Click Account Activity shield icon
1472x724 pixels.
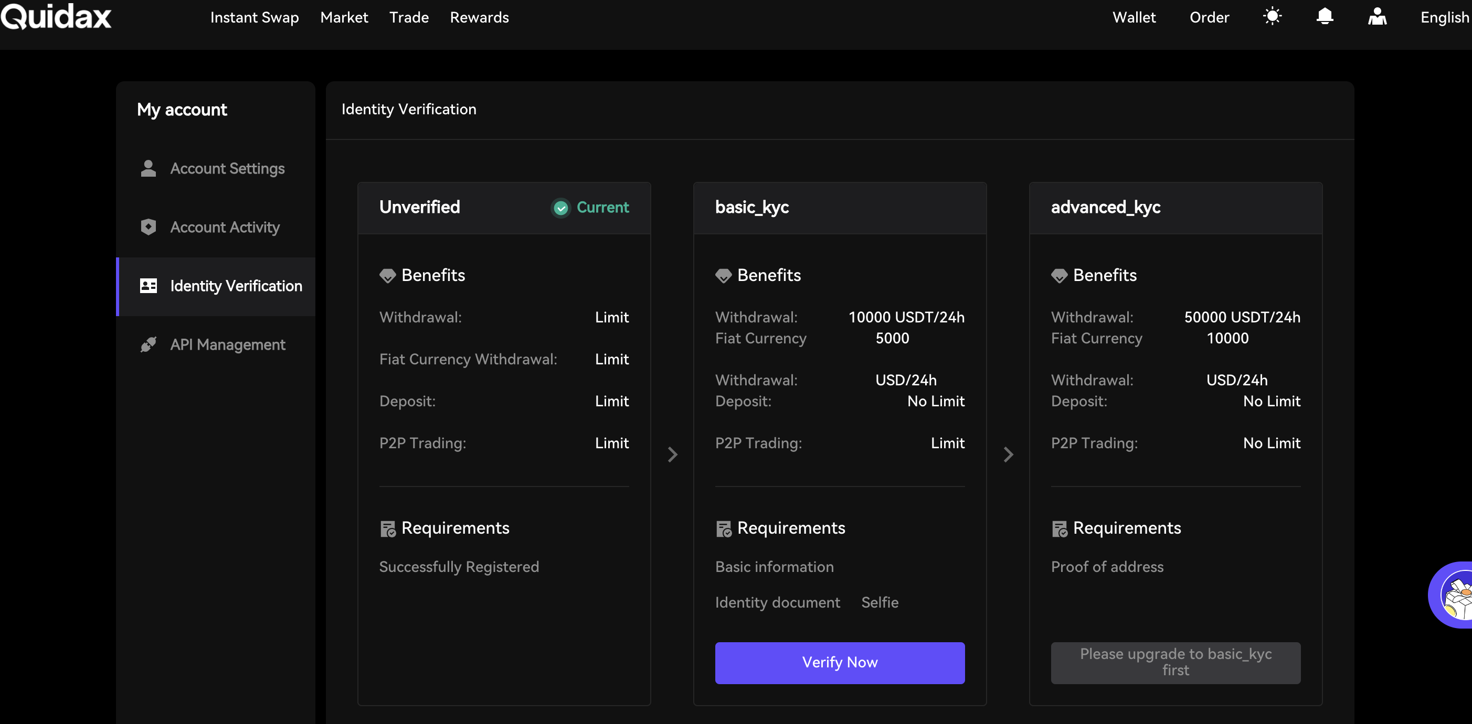tap(148, 227)
